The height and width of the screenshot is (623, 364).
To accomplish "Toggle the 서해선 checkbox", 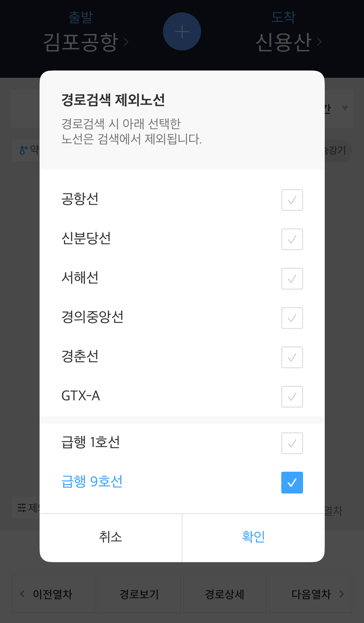I will pyautogui.click(x=292, y=279).
